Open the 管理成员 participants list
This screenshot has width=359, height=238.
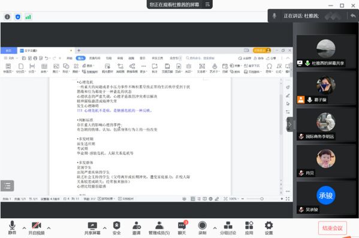click(x=159, y=228)
